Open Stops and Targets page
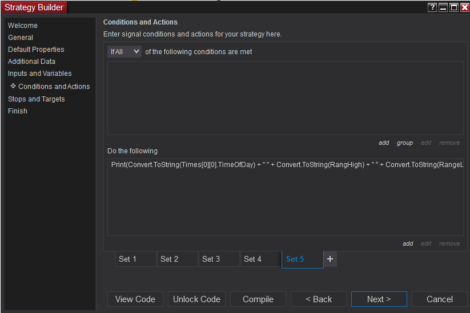470x313 pixels. tap(37, 99)
